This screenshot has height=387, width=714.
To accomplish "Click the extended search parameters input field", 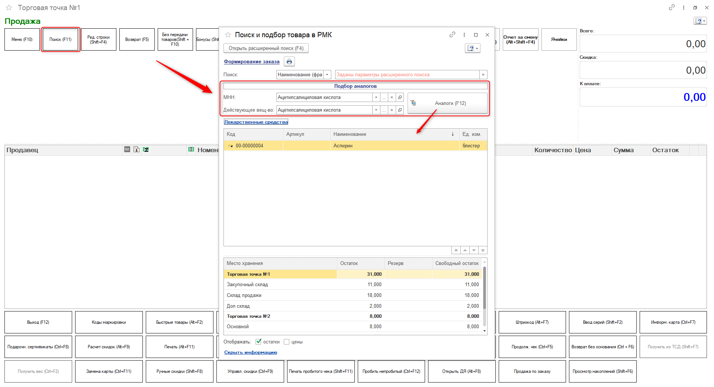I will [407, 74].
